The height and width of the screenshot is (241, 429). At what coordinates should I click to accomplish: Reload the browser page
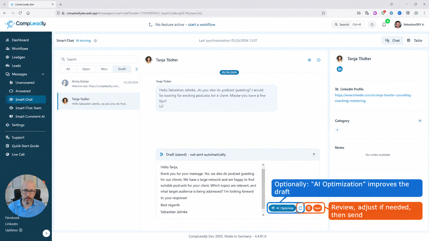tap(20, 13)
